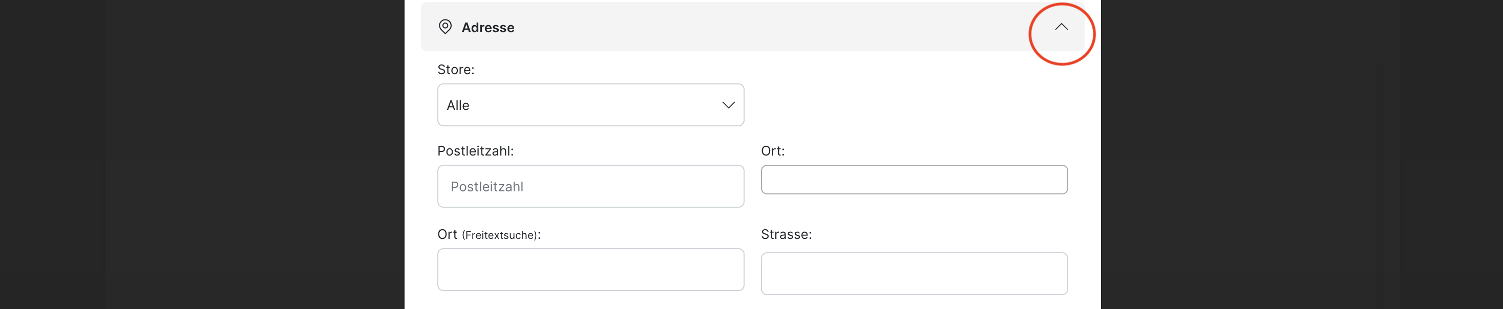Click the Postleitzahl placeholder text
Screen dimensions: 1503x309
pyautogui.click(x=486, y=187)
